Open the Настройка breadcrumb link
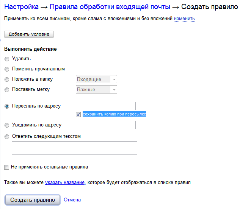Viewport: 240px width, 209px height. tap(22, 7)
